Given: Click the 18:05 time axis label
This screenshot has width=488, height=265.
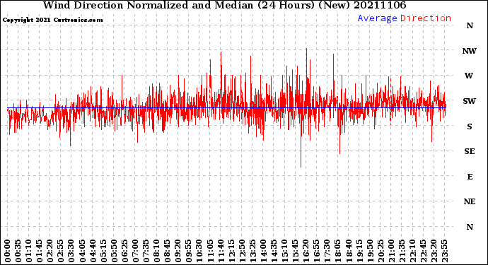Looking at the screenshot, I should [x=338, y=251].
